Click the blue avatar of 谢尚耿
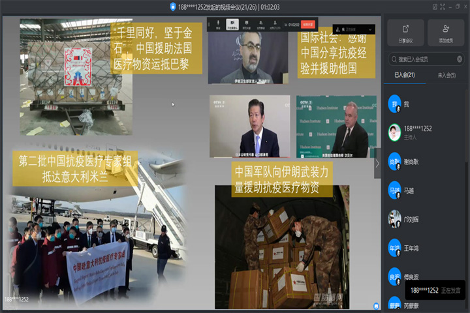Image resolution: width=470 pixels, height=313 pixels. (394, 162)
